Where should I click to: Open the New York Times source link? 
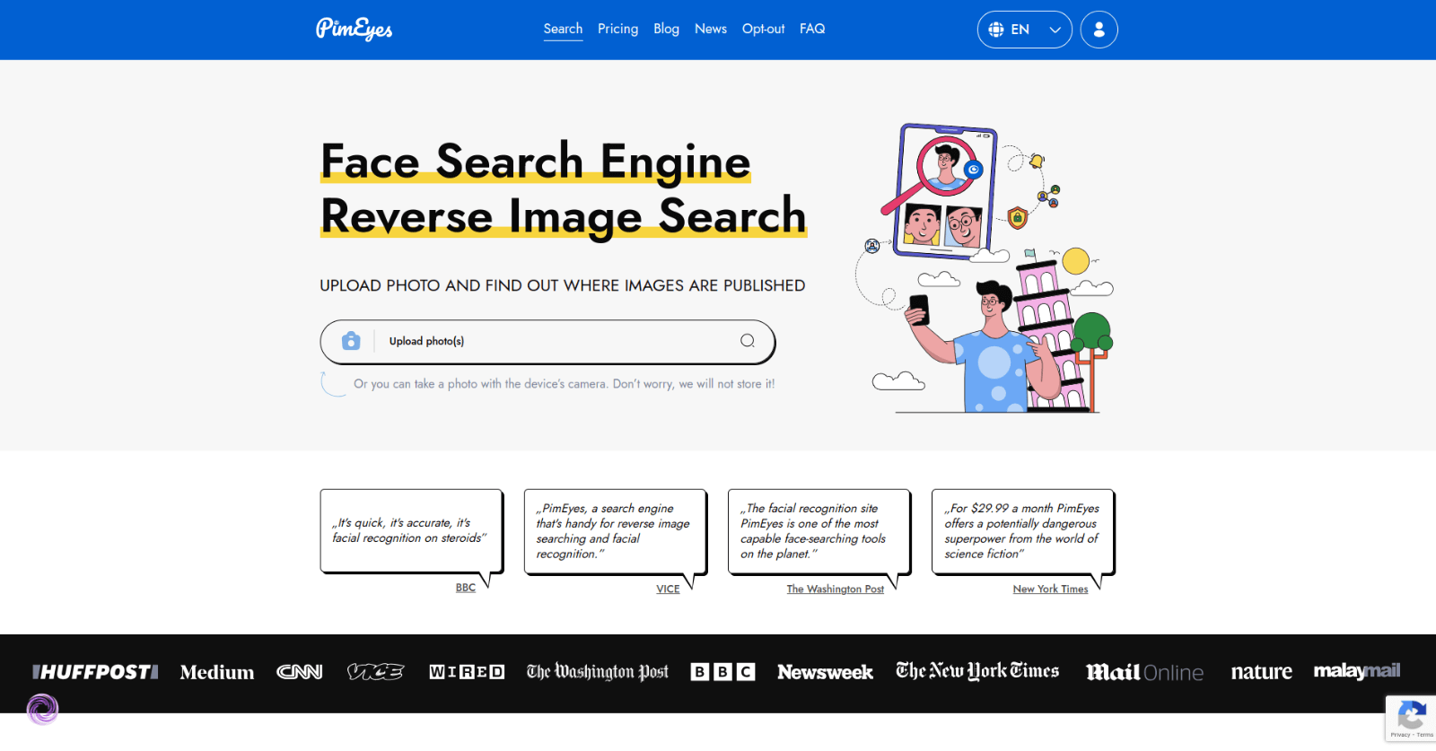[x=1050, y=589]
